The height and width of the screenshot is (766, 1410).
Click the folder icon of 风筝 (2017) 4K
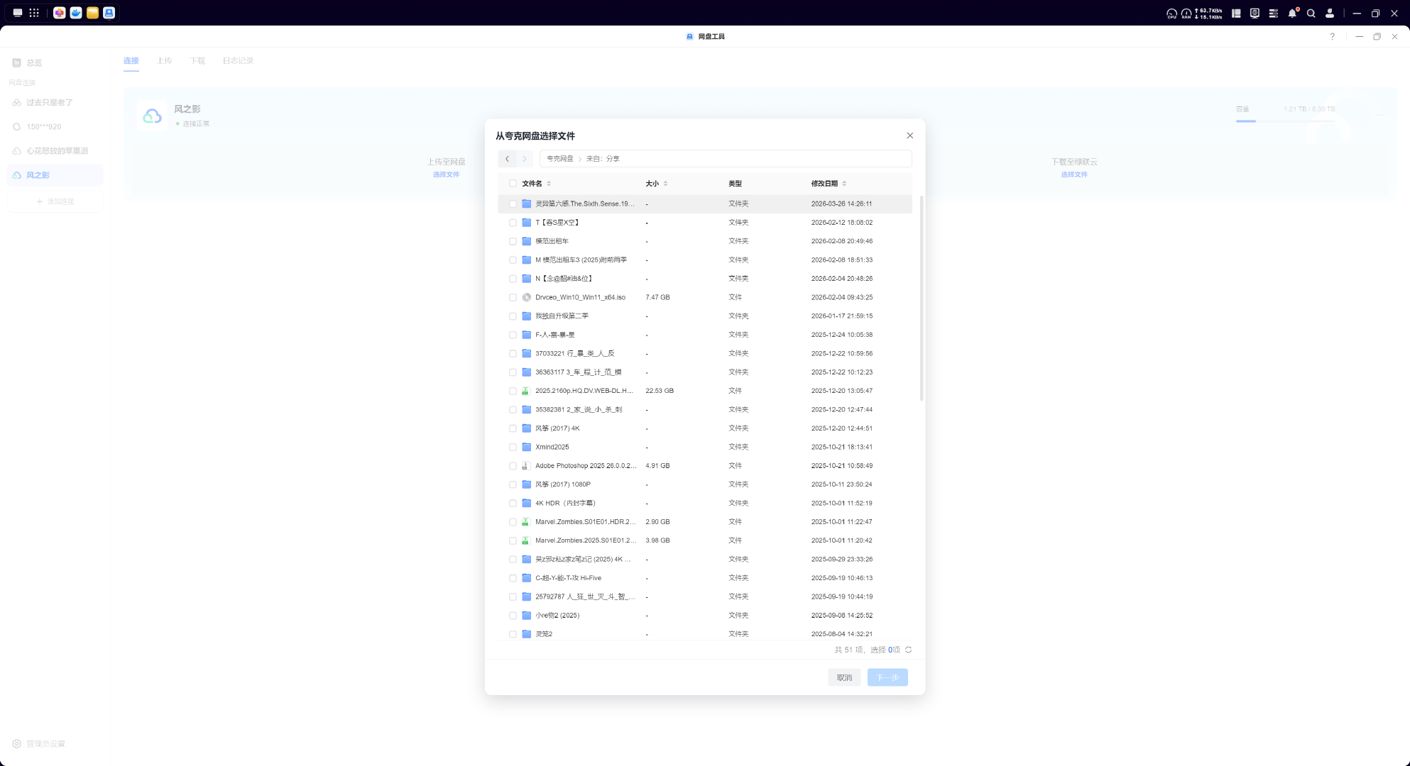[526, 428]
